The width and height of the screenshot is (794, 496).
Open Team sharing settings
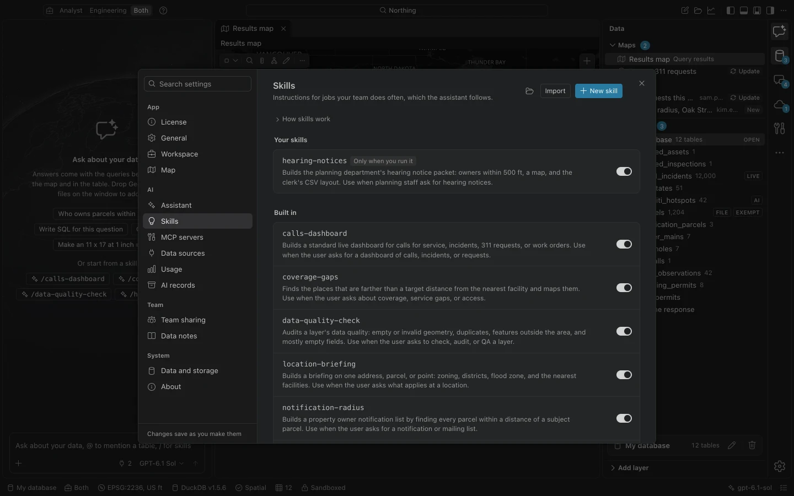[x=197, y=320]
